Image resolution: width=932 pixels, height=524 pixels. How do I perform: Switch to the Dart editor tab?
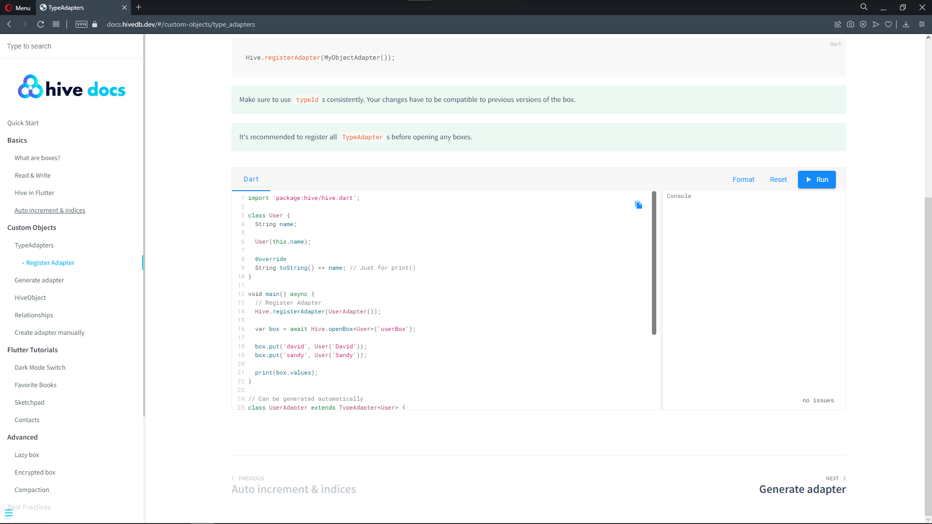tap(251, 179)
